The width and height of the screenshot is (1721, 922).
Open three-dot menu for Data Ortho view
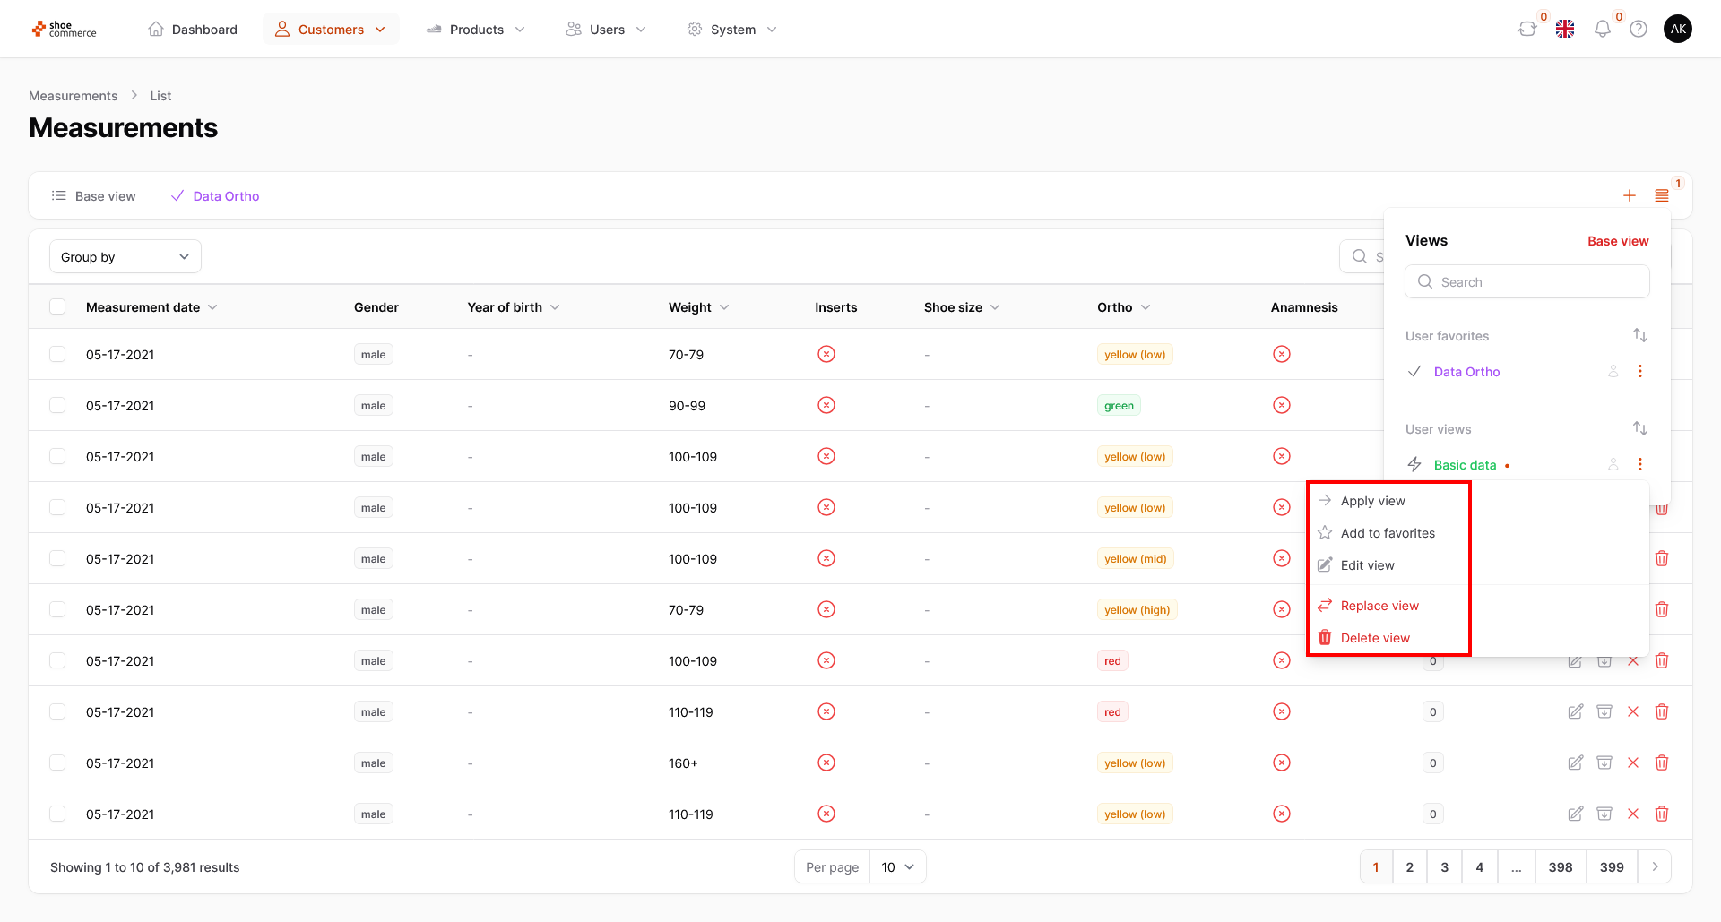click(x=1640, y=371)
